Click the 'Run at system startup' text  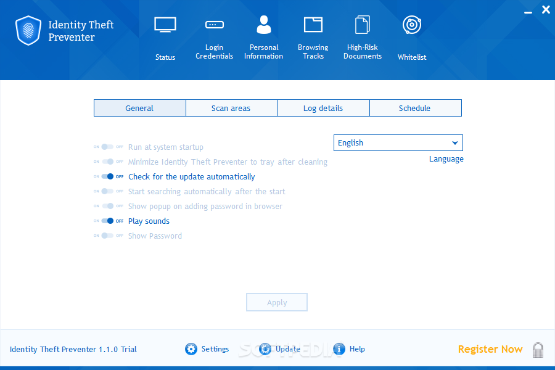click(166, 147)
